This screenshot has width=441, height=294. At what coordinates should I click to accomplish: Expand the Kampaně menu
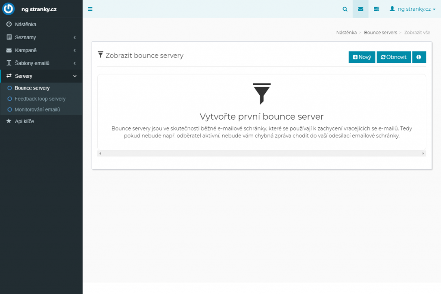point(41,50)
